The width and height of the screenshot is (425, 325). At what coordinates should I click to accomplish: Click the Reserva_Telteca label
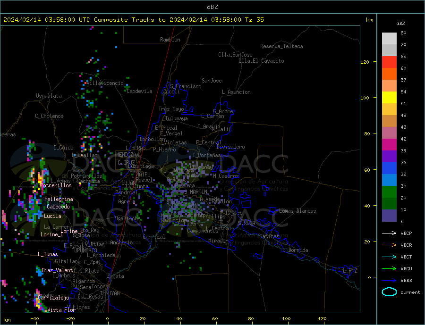tap(281, 46)
